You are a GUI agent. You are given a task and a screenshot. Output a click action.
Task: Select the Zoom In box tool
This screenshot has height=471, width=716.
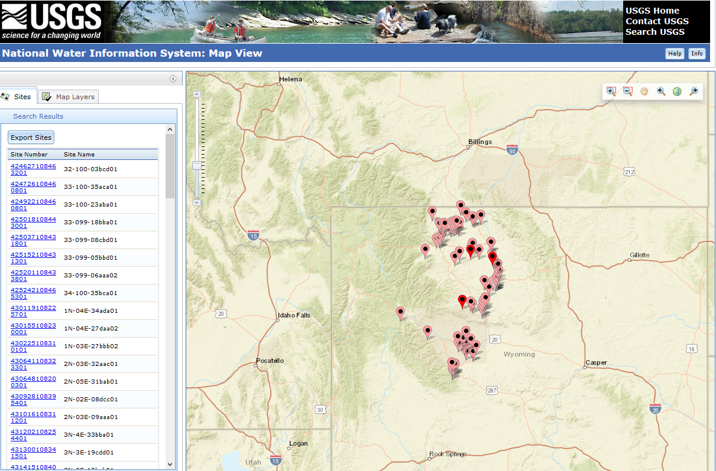611,91
